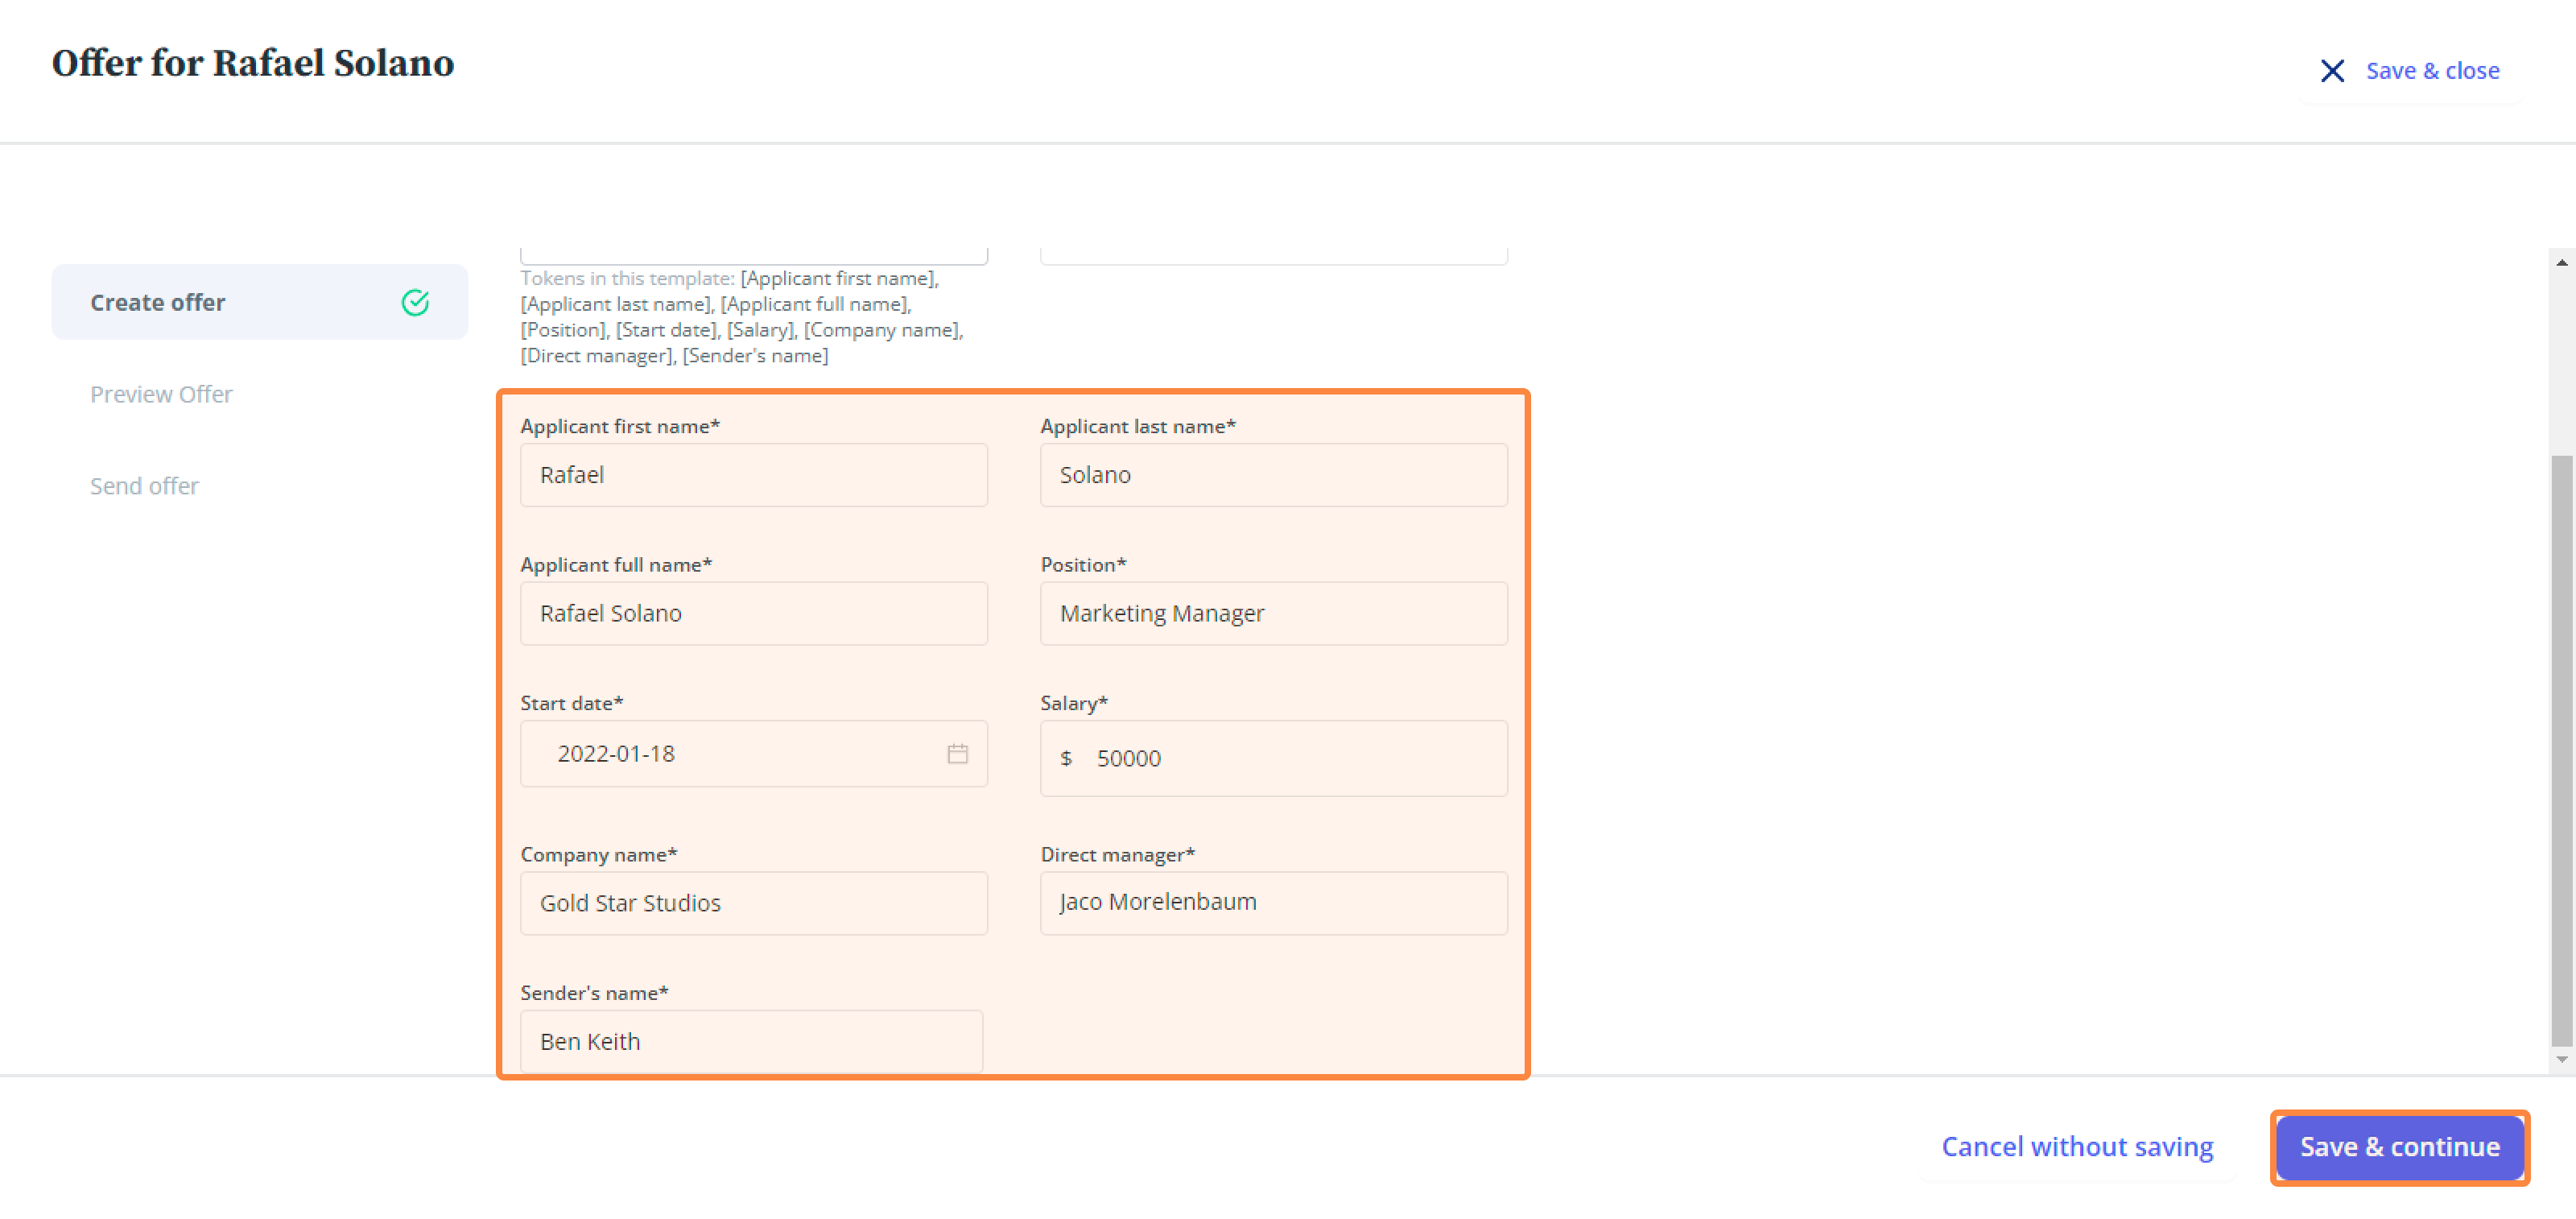2576x1219 pixels.
Task: Click the Applicant last name field
Action: click(x=1273, y=475)
